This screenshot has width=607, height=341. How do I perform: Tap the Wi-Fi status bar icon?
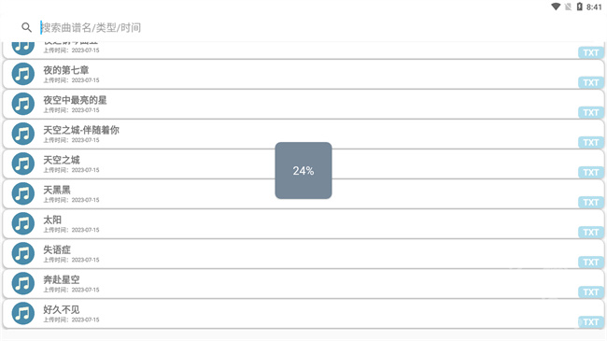coord(556,7)
